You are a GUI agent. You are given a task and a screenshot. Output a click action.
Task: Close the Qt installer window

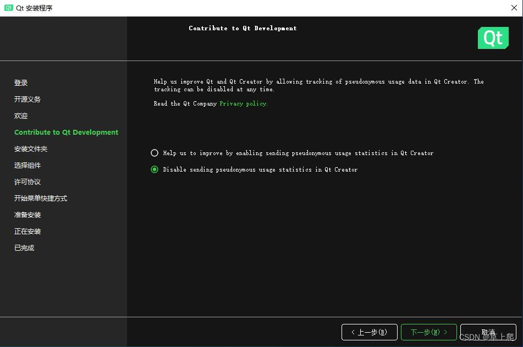[514, 8]
